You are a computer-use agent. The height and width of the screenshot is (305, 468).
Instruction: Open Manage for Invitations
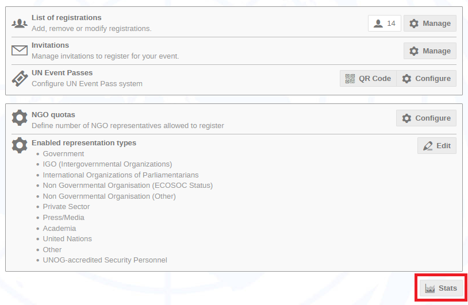[430, 51]
